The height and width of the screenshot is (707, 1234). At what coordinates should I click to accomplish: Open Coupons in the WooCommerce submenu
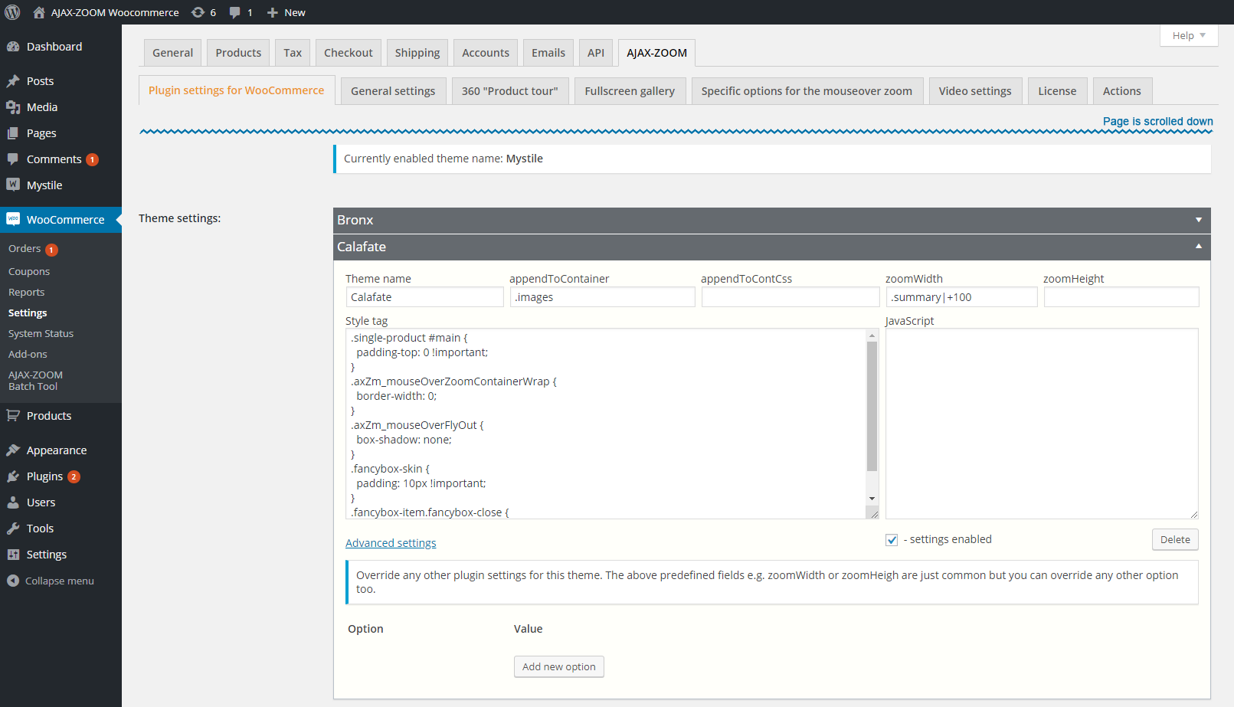29,272
